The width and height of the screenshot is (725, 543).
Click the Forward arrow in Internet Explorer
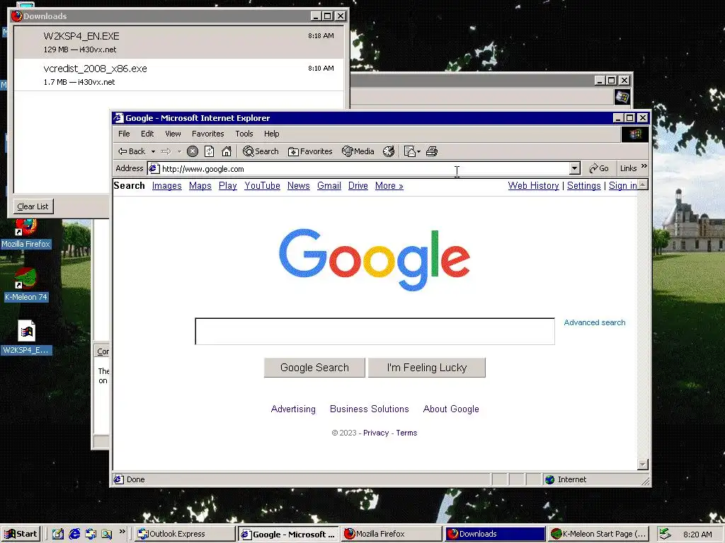click(x=166, y=151)
